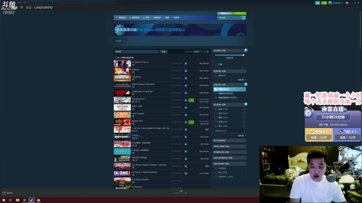Click the store search magnifier icon

pyautogui.click(x=243, y=18)
